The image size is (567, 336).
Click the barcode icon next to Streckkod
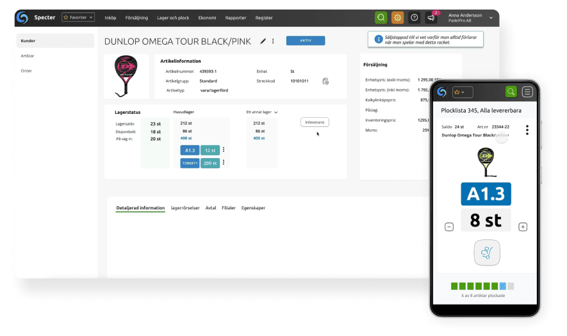pyautogui.click(x=325, y=81)
